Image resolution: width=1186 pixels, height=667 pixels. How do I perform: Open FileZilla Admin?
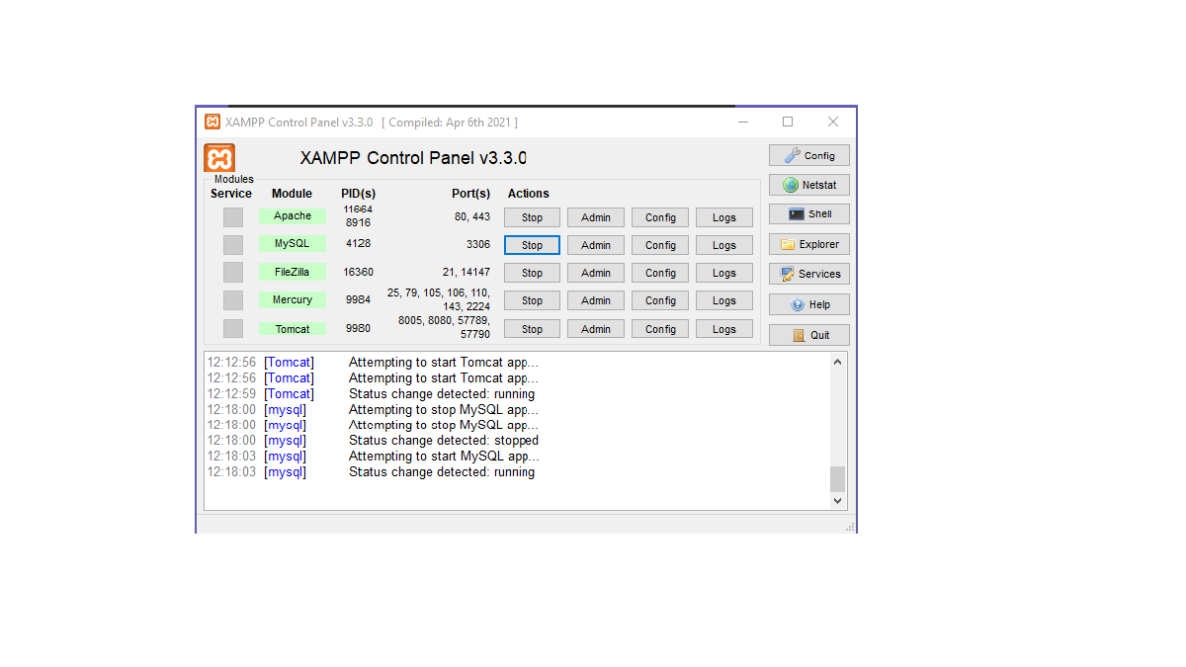click(596, 273)
